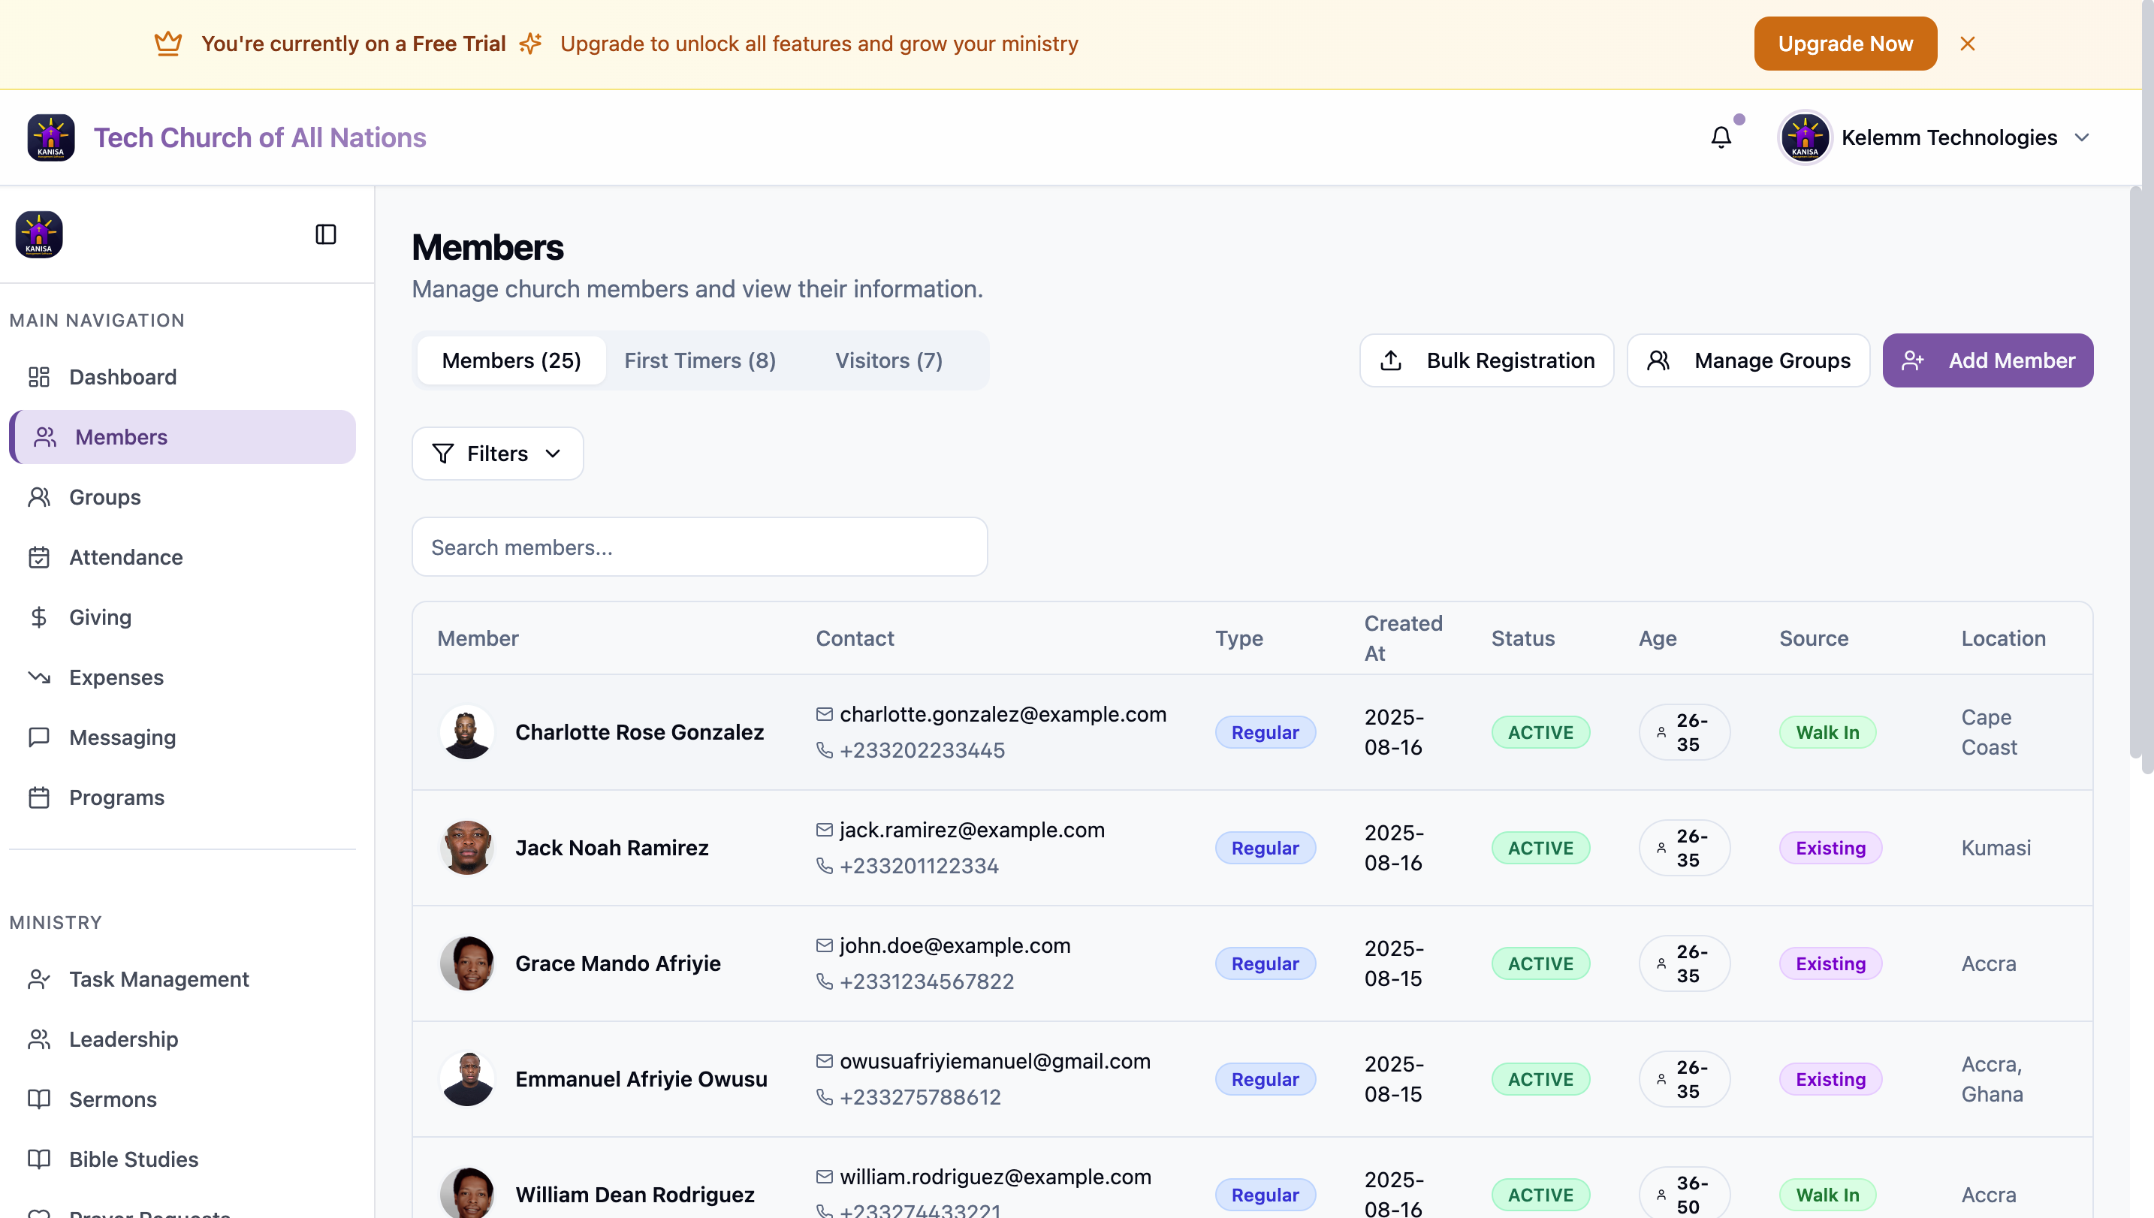Image resolution: width=2154 pixels, height=1218 pixels.
Task: Click the Kanisa logo in sidebar
Action: click(39, 234)
